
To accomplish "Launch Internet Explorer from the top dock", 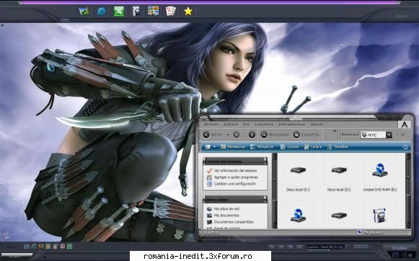I will [x=102, y=12].
